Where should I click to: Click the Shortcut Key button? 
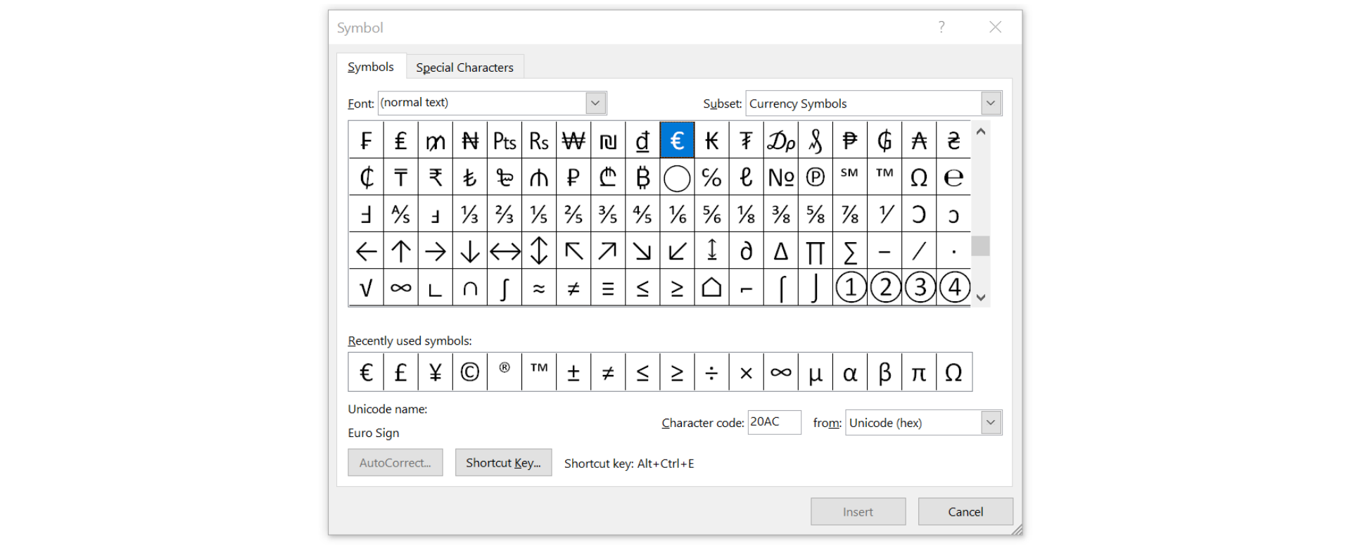[x=503, y=463]
